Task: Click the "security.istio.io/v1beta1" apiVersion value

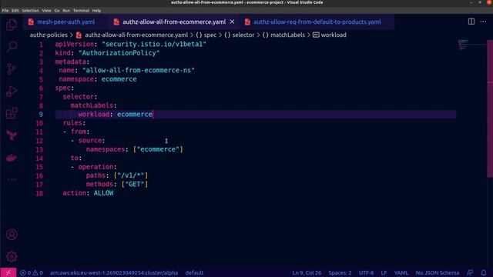Action: click(154, 45)
